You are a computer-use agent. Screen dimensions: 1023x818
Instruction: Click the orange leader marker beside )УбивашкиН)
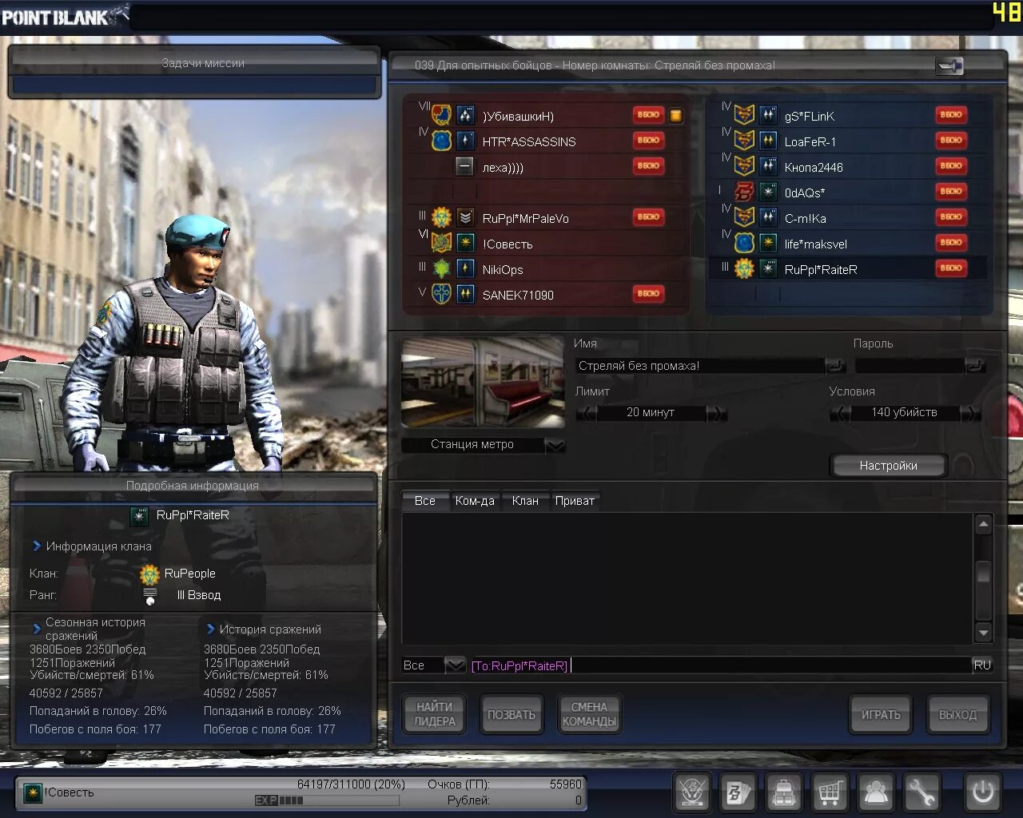click(x=676, y=116)
